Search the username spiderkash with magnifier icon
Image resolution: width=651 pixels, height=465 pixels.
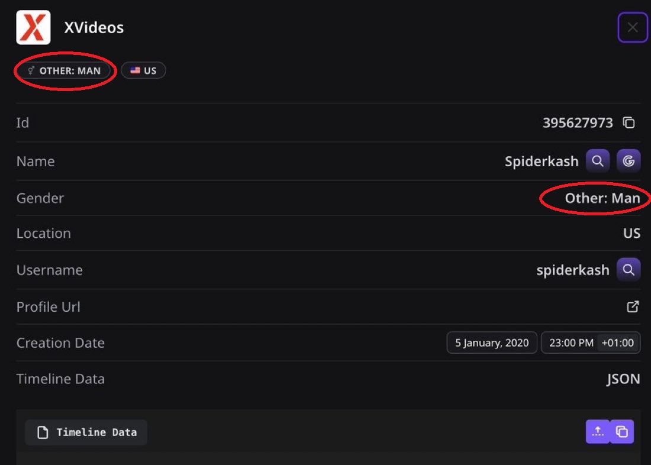(x=629, y=270)
